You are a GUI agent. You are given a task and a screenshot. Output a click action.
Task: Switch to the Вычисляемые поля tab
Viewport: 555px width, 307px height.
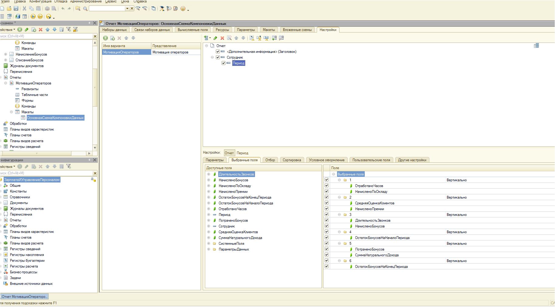(193, 30)
